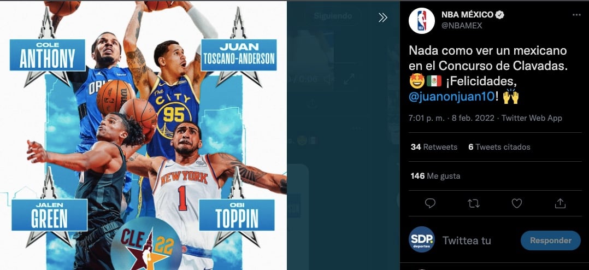View the 6 Tweets citados list

(499, 147)
